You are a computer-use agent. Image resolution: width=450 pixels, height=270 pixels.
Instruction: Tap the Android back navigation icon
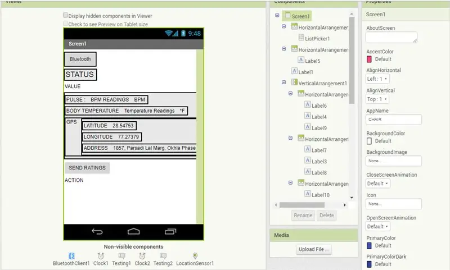pyautogui.click(x=97, y=231)
